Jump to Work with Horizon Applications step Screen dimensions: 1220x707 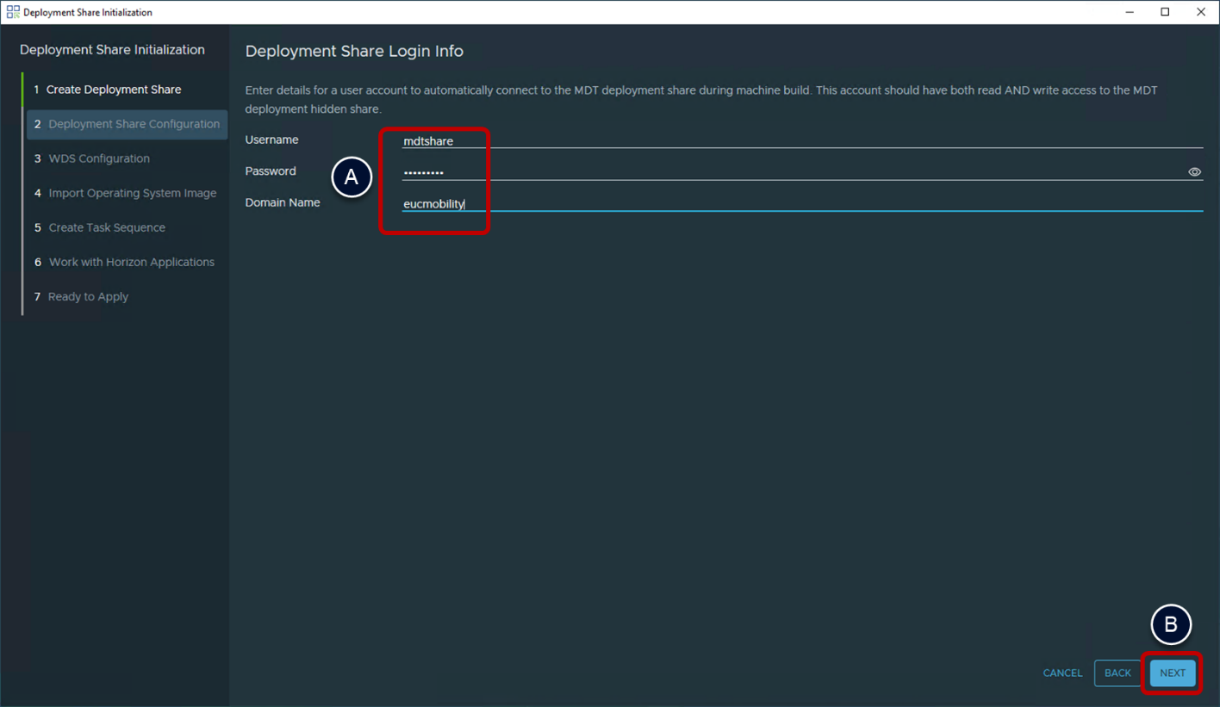pyautogui.click(x=131, y=262)
